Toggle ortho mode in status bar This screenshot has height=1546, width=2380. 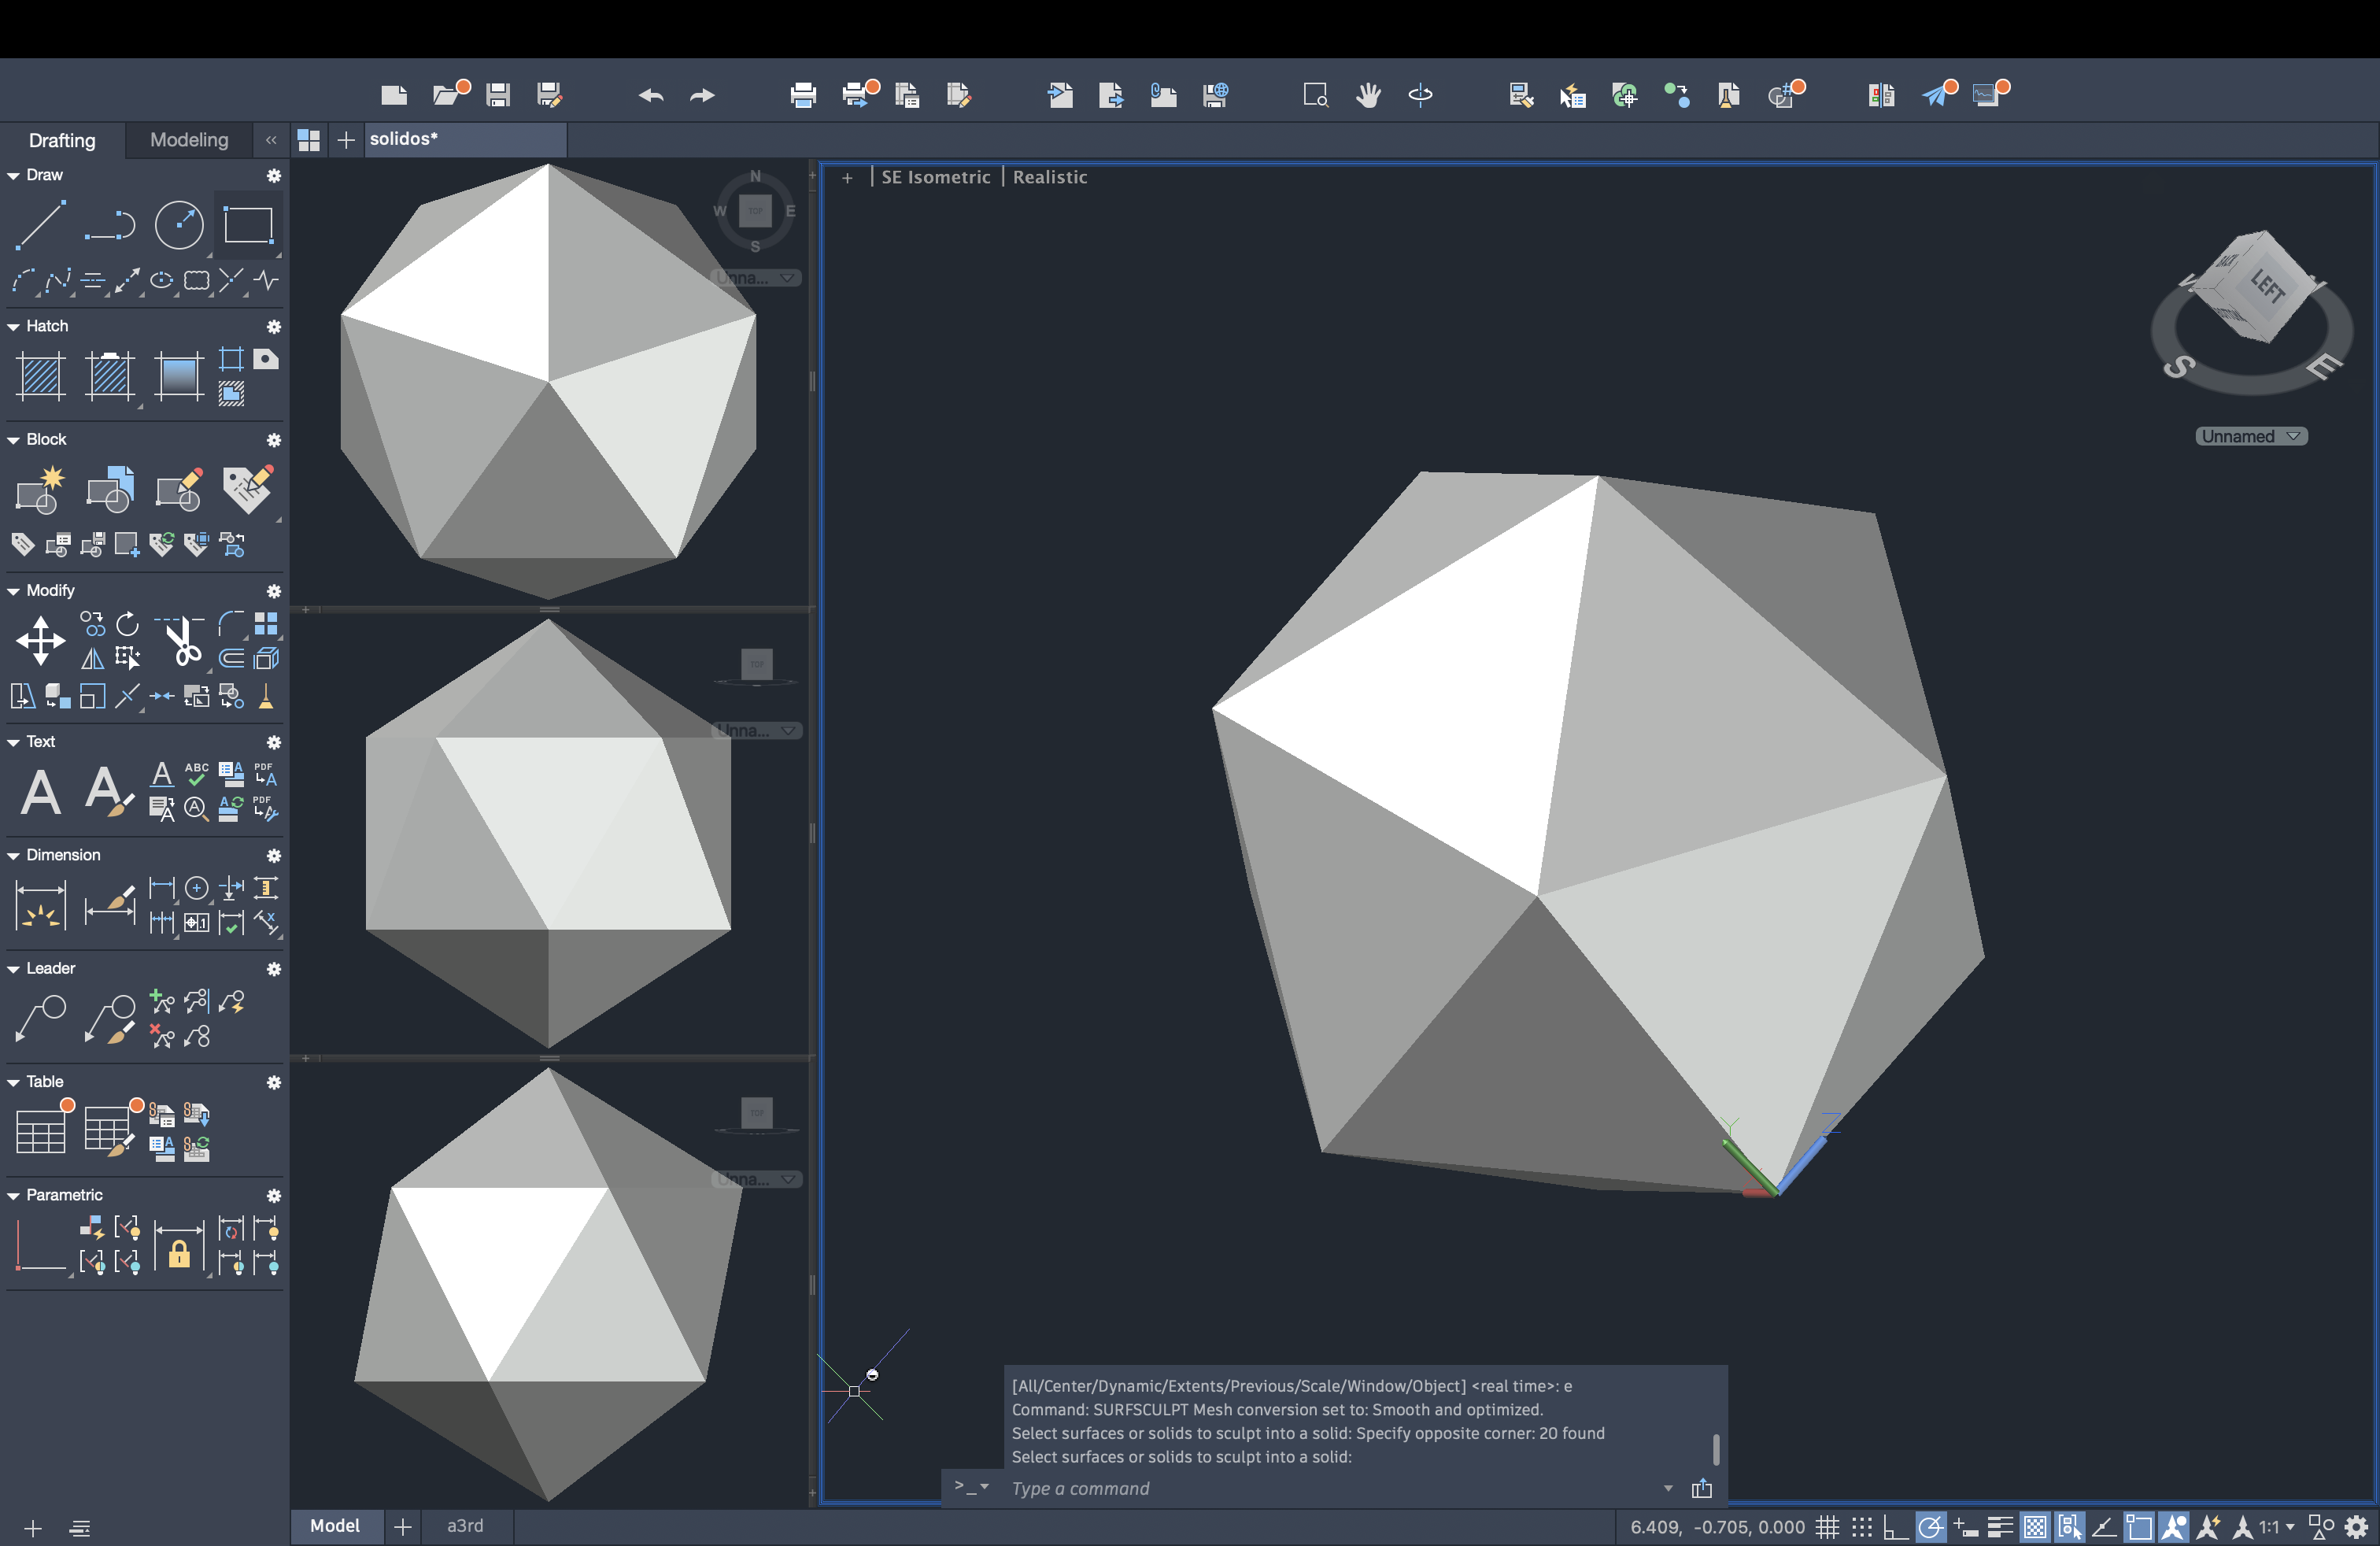1895,1527
